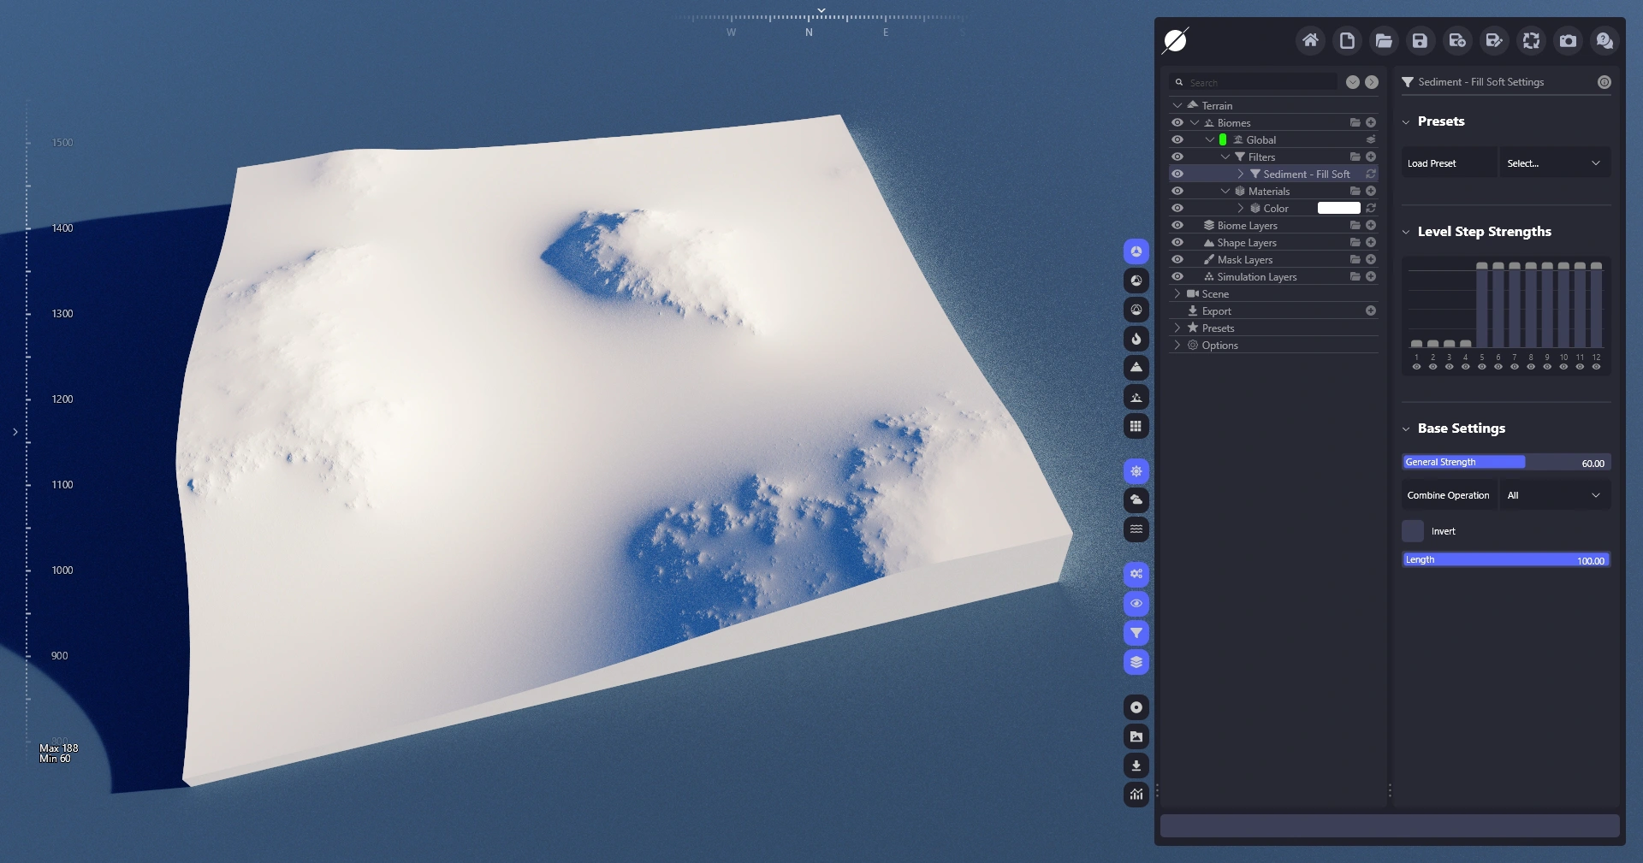
Task: Open the Load Preset Select dropdown
Action: pos(1554,163)
